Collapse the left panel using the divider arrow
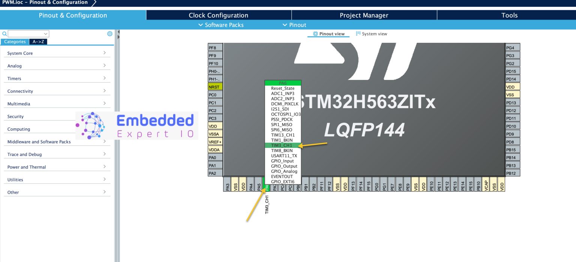Viewport: 576px width, 262px height. pyautogui.click(x=118, y=36)
